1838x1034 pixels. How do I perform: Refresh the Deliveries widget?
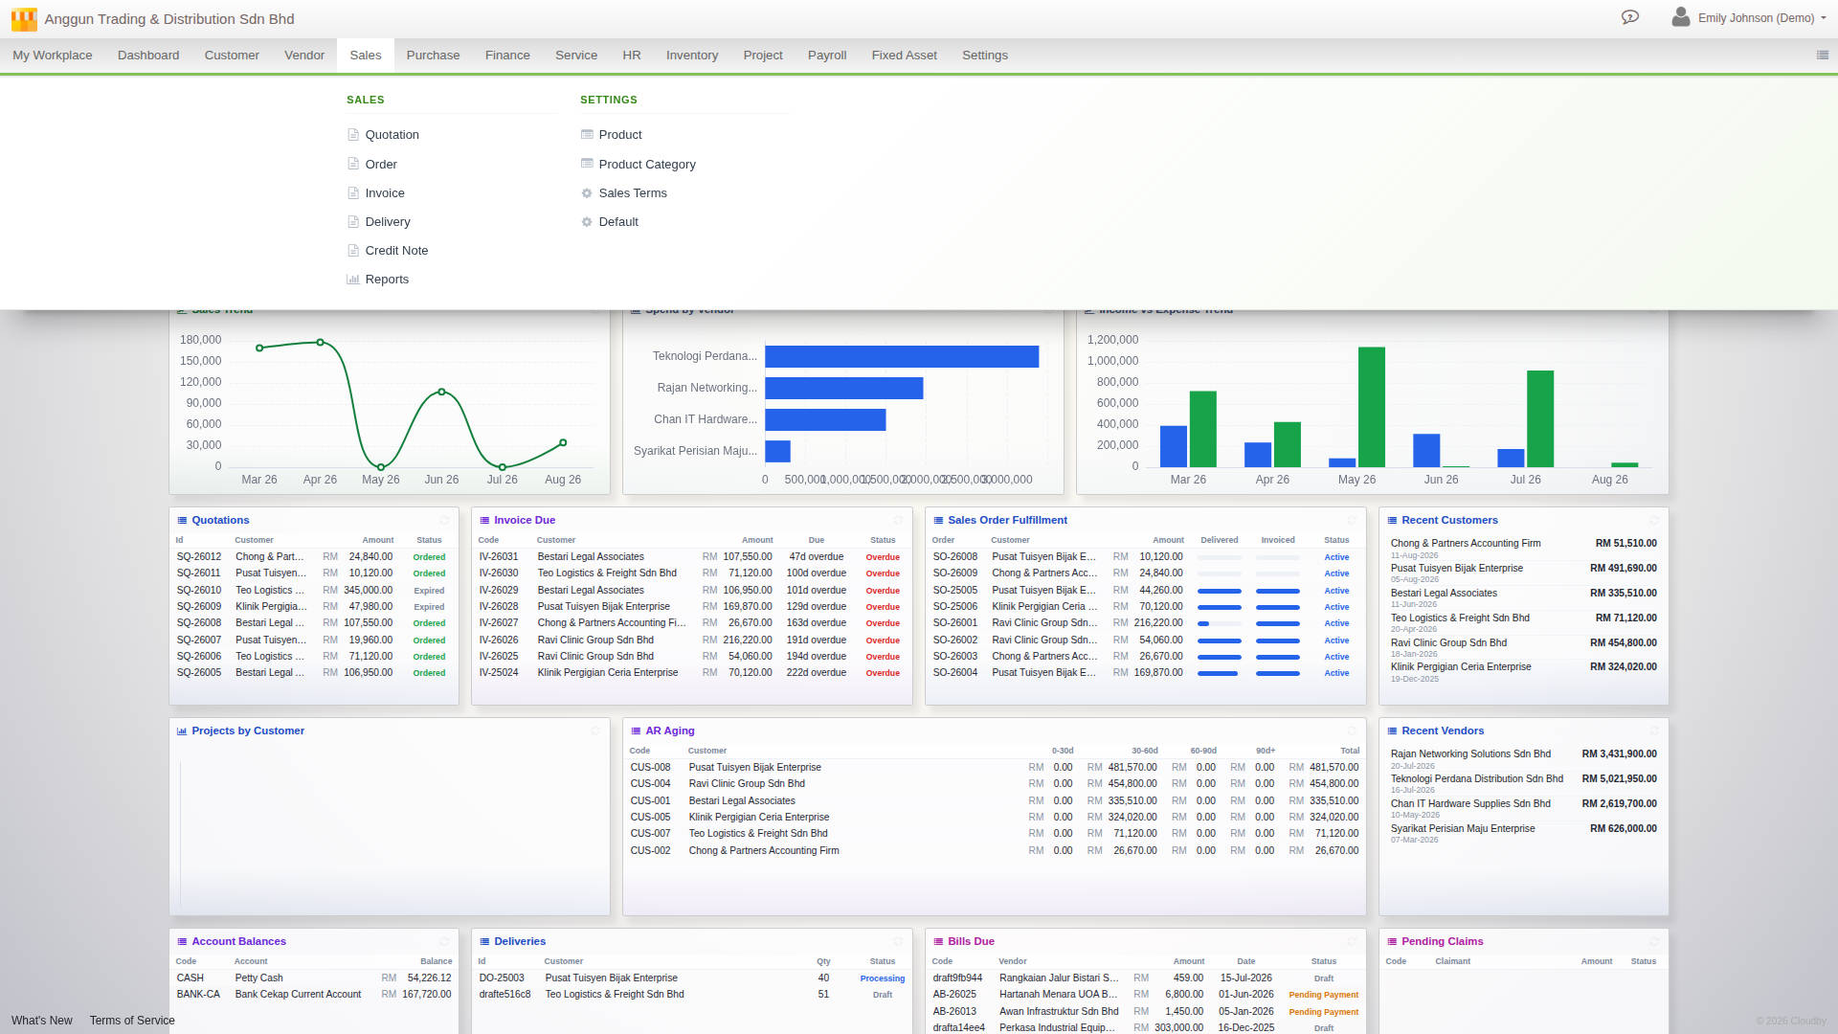pyautogui.click(x=898, y=942)
